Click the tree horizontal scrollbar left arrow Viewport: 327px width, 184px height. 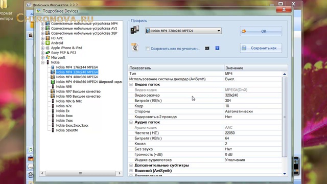pyautogui.click(x=42, y=173)
